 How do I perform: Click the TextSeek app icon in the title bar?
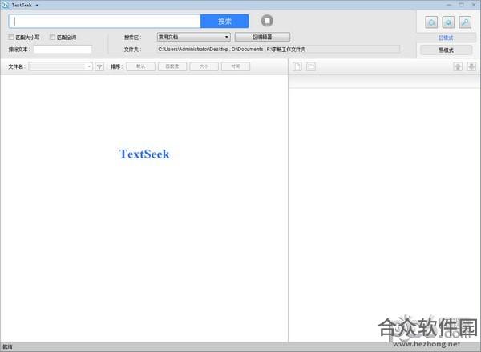[5, 5]
